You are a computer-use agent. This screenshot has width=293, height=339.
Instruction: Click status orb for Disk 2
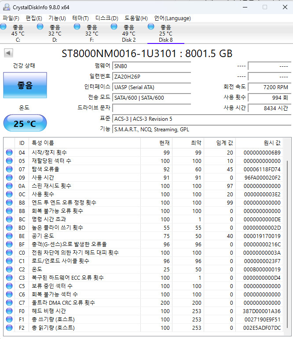click(x=114, y=27)
